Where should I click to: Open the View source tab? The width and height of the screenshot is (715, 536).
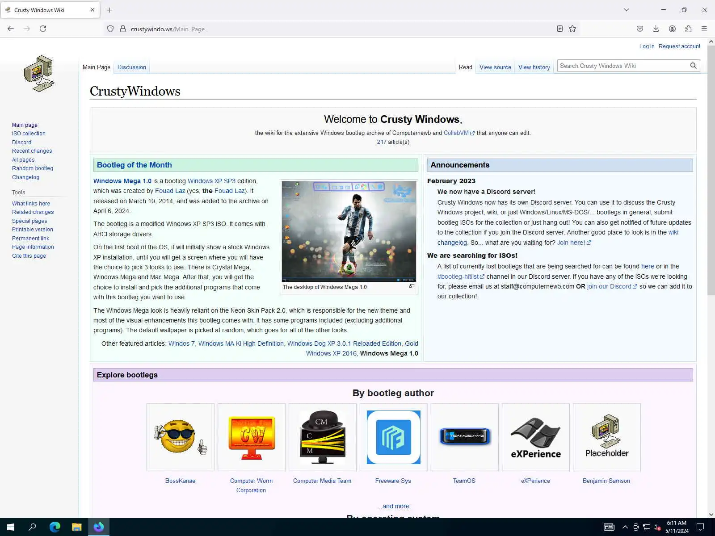(495, 67)
